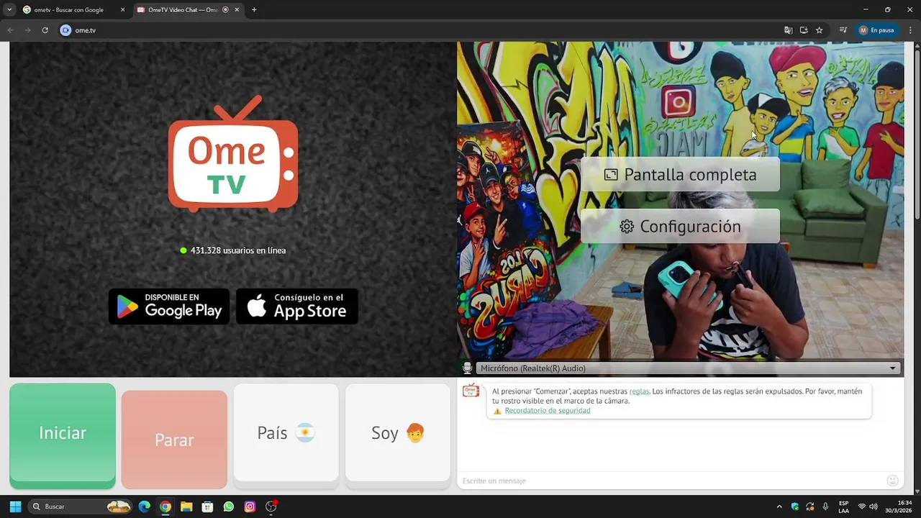The height and width of the screenshot is (518, 921).
Task: Open a new browser tab
Action: (254, 10)
